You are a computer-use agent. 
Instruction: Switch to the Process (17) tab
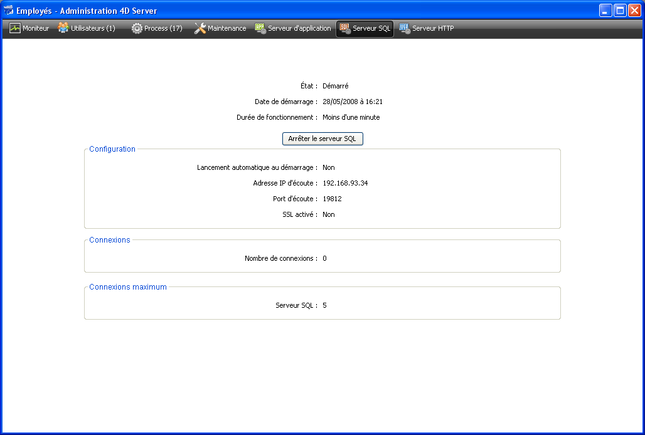coord(163,28)
